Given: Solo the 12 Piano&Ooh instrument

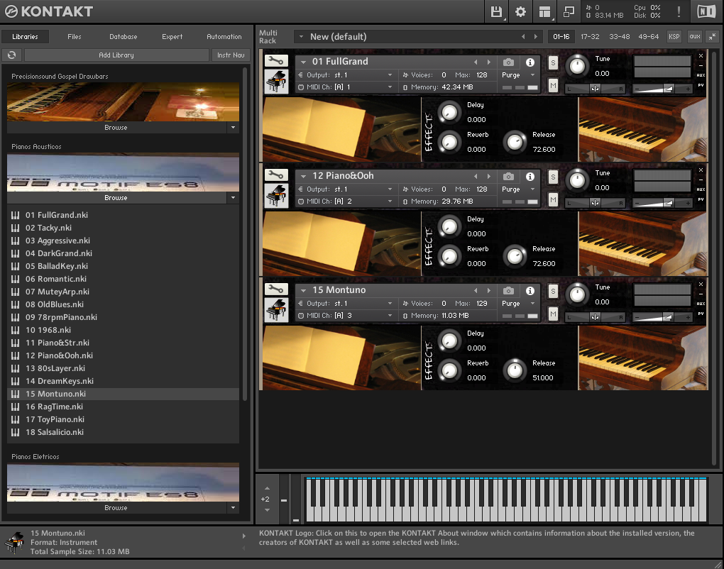Looking at the screenshot, I should (553, 177).
